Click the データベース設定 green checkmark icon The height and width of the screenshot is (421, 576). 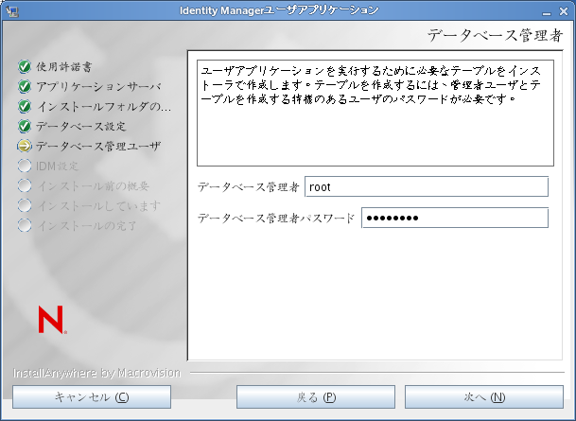[x=25, y=126]
